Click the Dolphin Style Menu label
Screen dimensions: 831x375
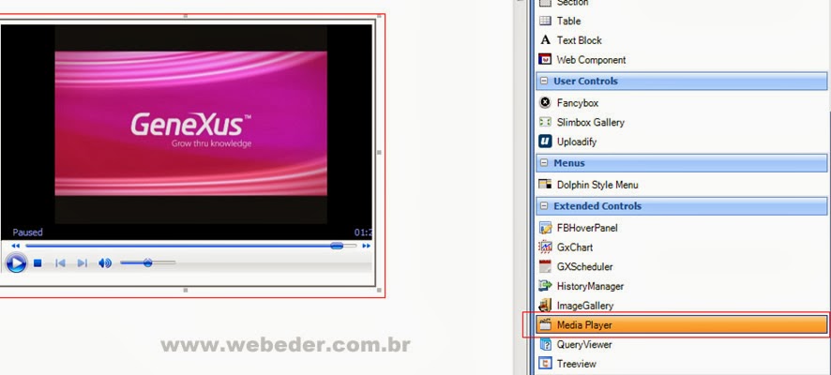[x=597, y=185]
